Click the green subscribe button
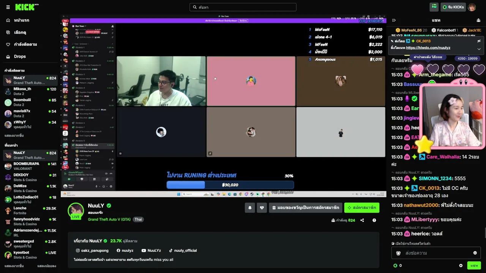 [x=362, y=208]
